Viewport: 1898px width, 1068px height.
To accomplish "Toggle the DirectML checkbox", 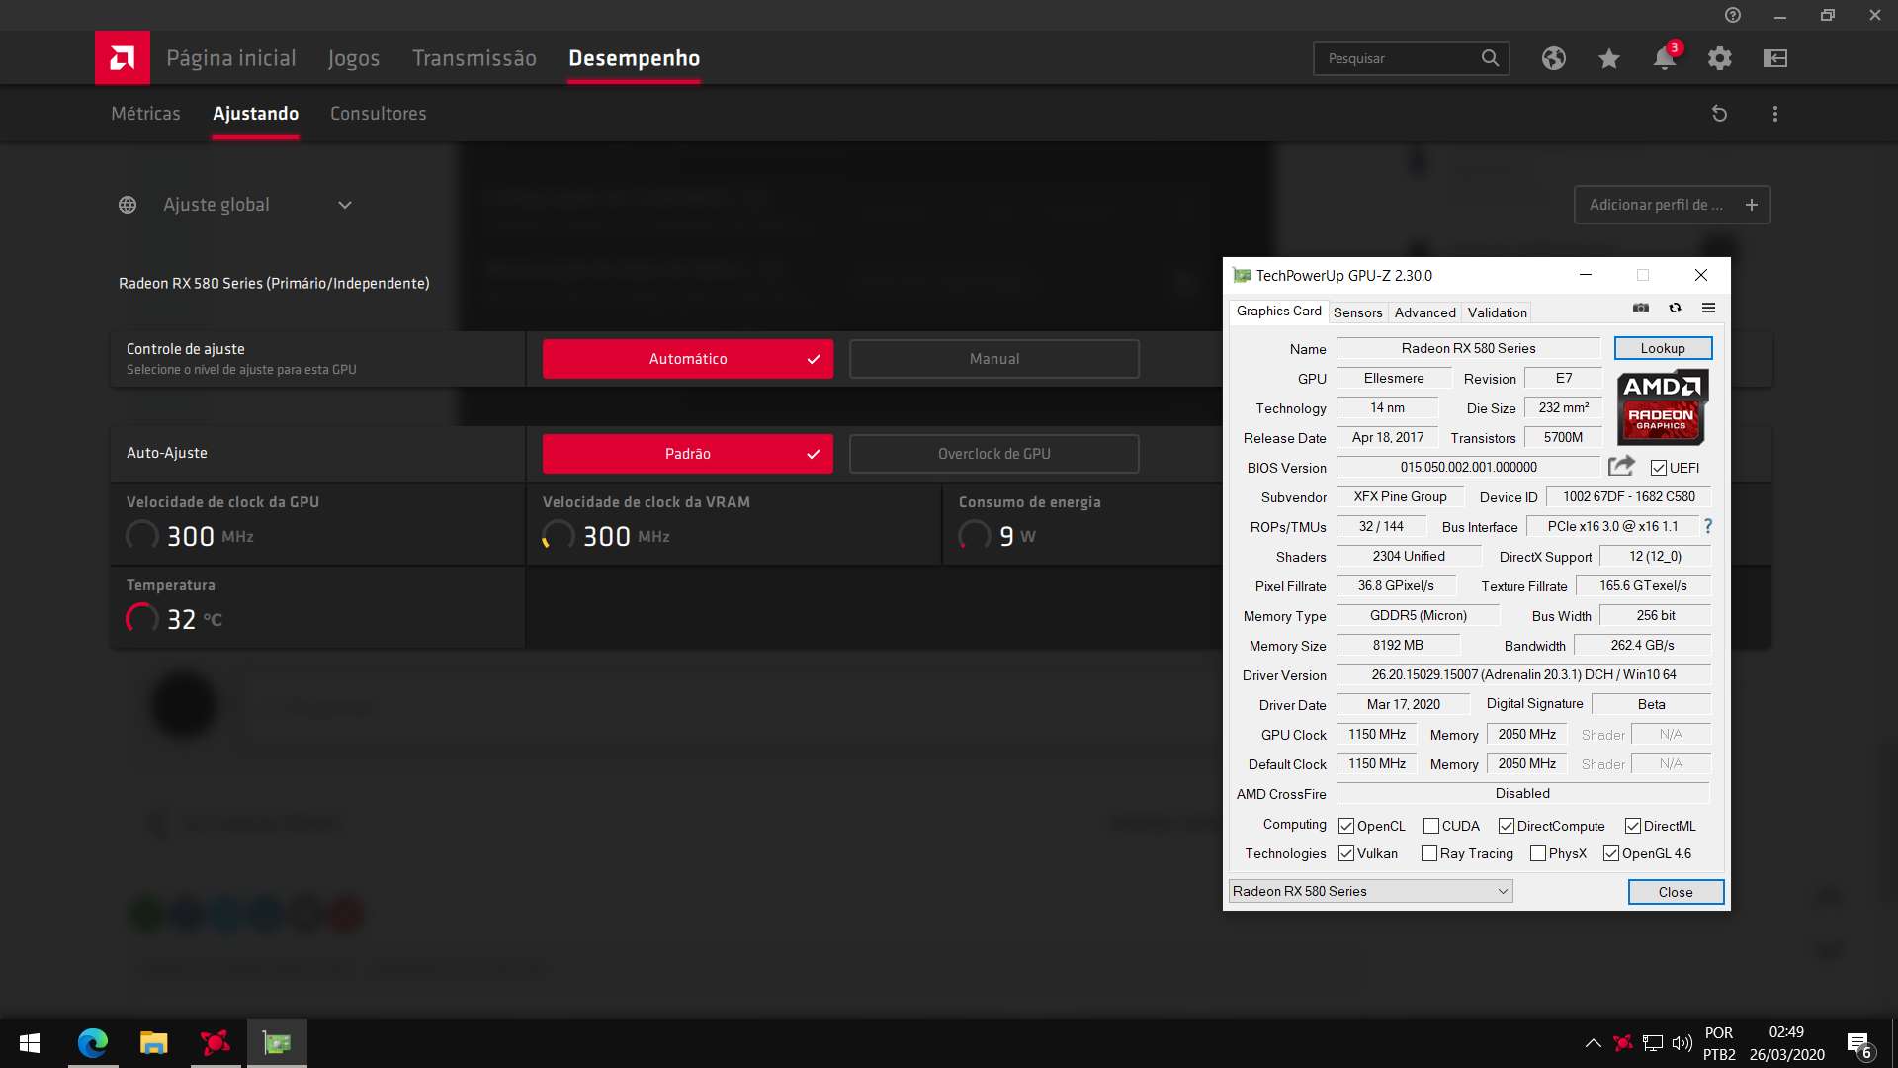I will [1633, 826].
